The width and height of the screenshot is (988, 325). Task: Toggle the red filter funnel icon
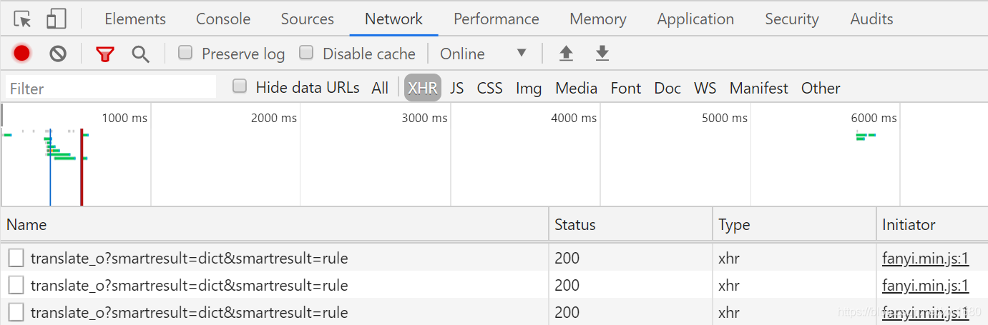[x=105, y=54]
